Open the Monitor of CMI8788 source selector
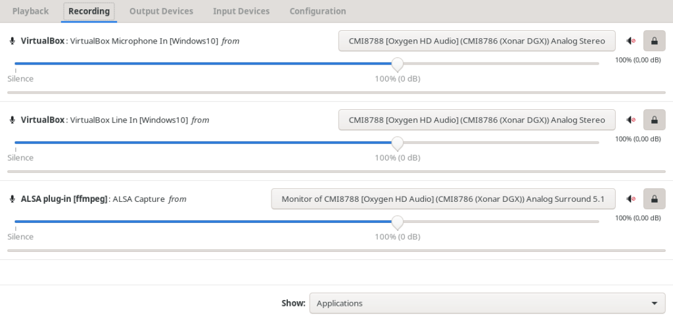This screenshot has width=673, height=321. tap(442, 199)
